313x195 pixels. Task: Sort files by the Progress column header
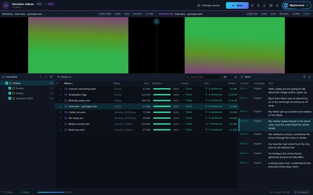pyautogui.click(x=157, y=83)
